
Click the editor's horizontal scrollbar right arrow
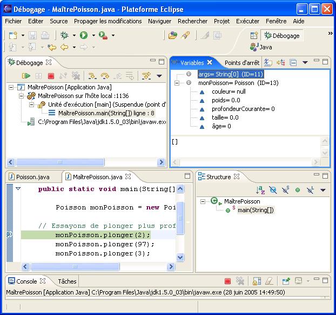click(x=172, y=267)
